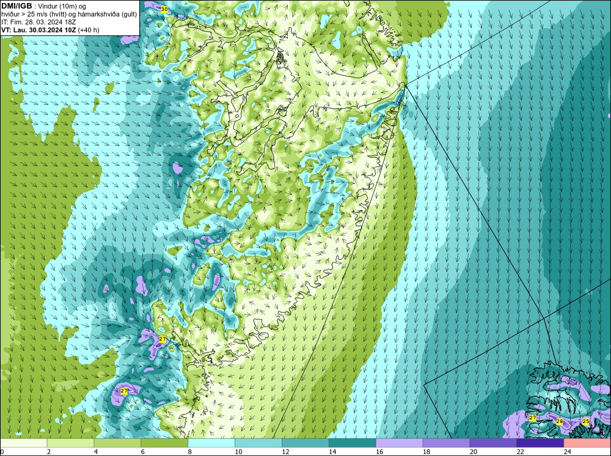Click the legend scale number 16
The height and width of the screenshot is (456, 611).
[x=379, y=452]
